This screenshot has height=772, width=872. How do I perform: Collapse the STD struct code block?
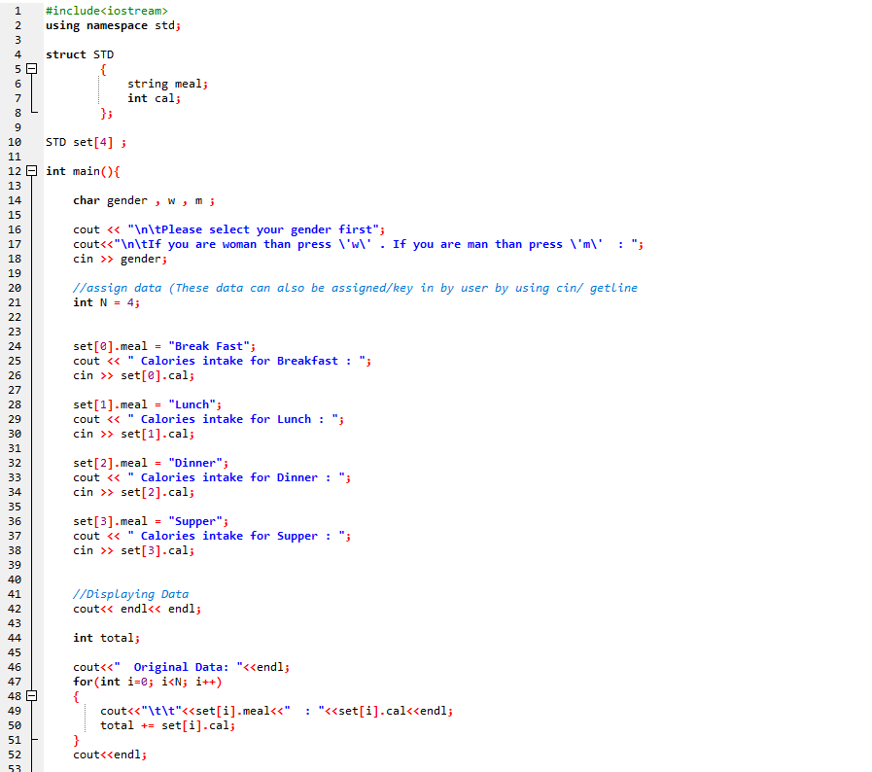(30, 69)
